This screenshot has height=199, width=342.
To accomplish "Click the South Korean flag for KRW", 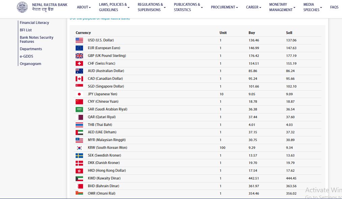I will pos(79,148).
